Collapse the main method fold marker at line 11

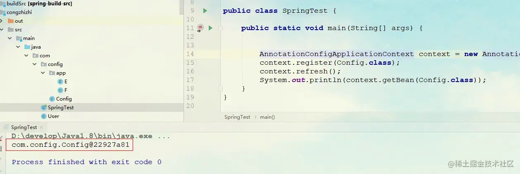[x=220, y=28]
